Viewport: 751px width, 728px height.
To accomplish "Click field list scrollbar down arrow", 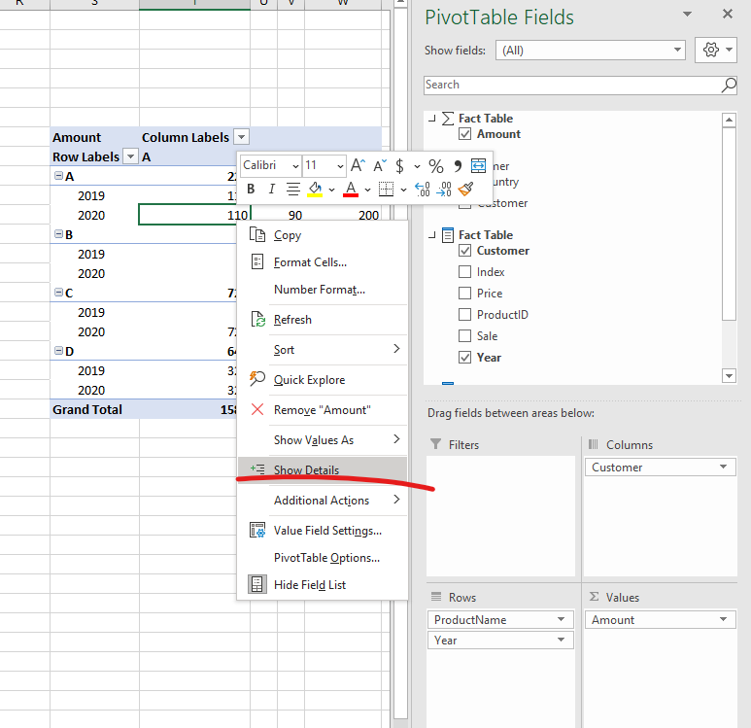I will click(729, 376).
